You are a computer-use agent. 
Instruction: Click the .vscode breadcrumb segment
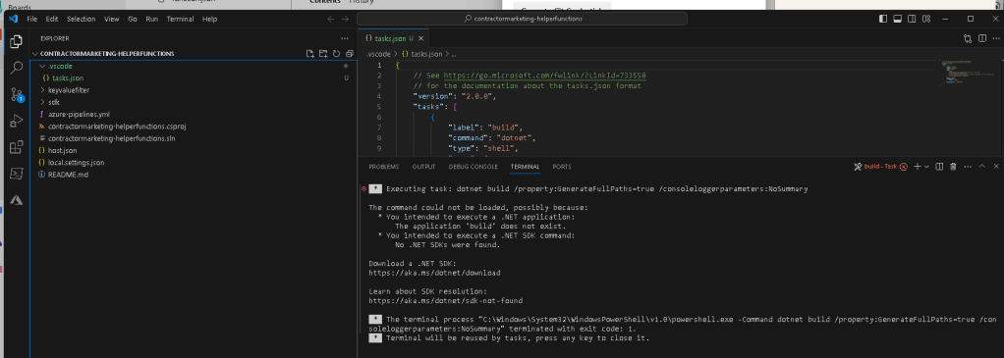coord(379,54)
